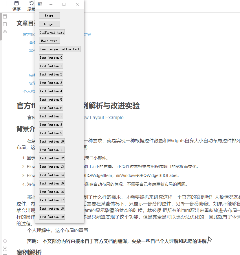Click Test button 0

coord(51,57)
